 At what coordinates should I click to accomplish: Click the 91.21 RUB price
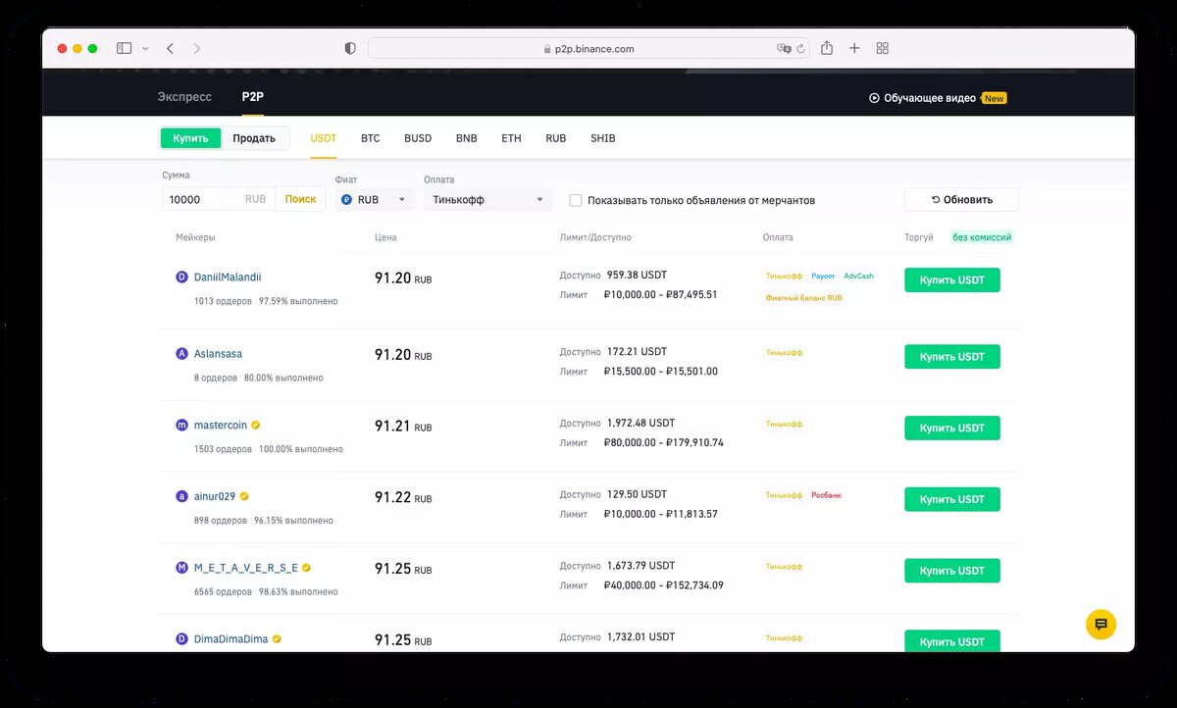point(403,427)
